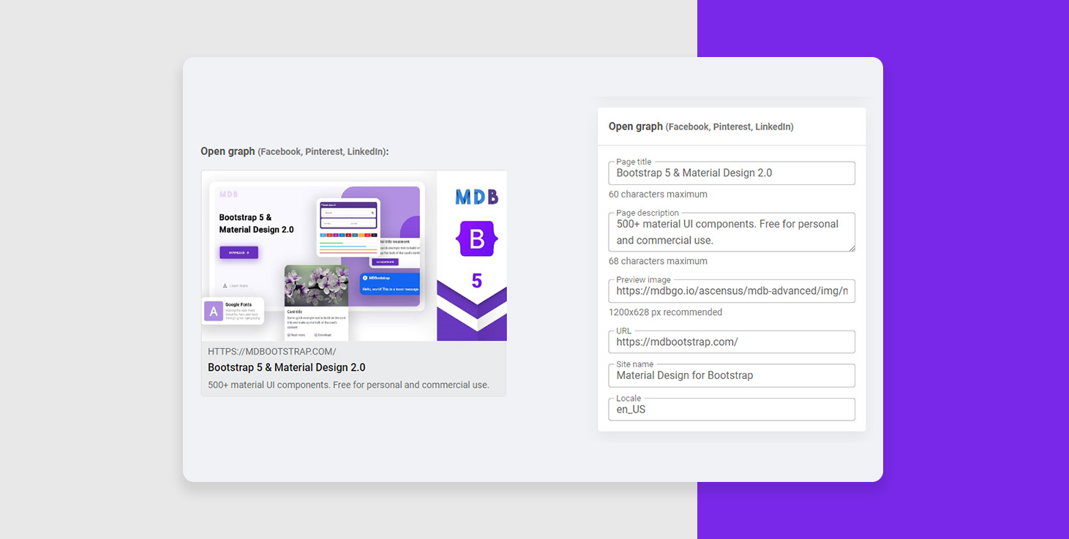The image size is (1069, 539).
Task: Click the faded MDB logo in mockup
Action: [229, 195]
